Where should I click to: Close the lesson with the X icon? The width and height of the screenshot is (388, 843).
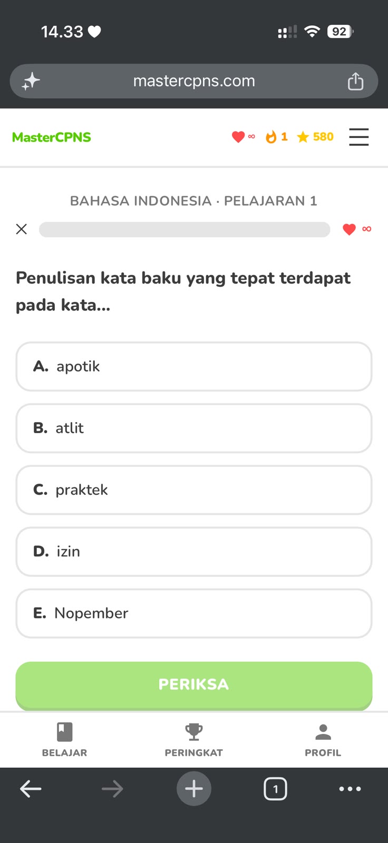[x=22, y=229]
